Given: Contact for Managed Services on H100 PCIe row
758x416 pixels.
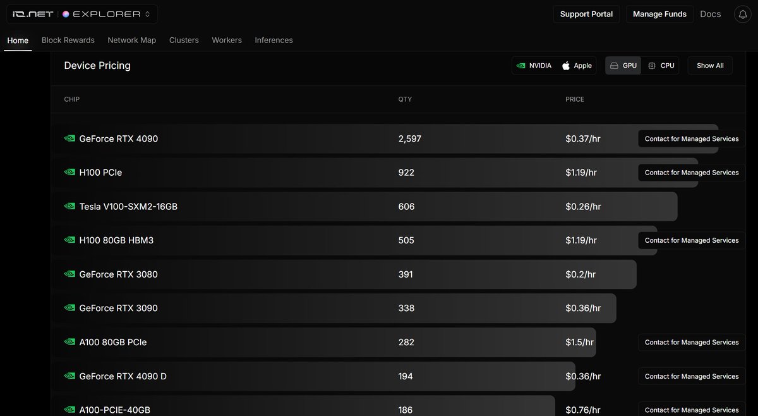Looking at the screenshot, I should coord(692,173).
